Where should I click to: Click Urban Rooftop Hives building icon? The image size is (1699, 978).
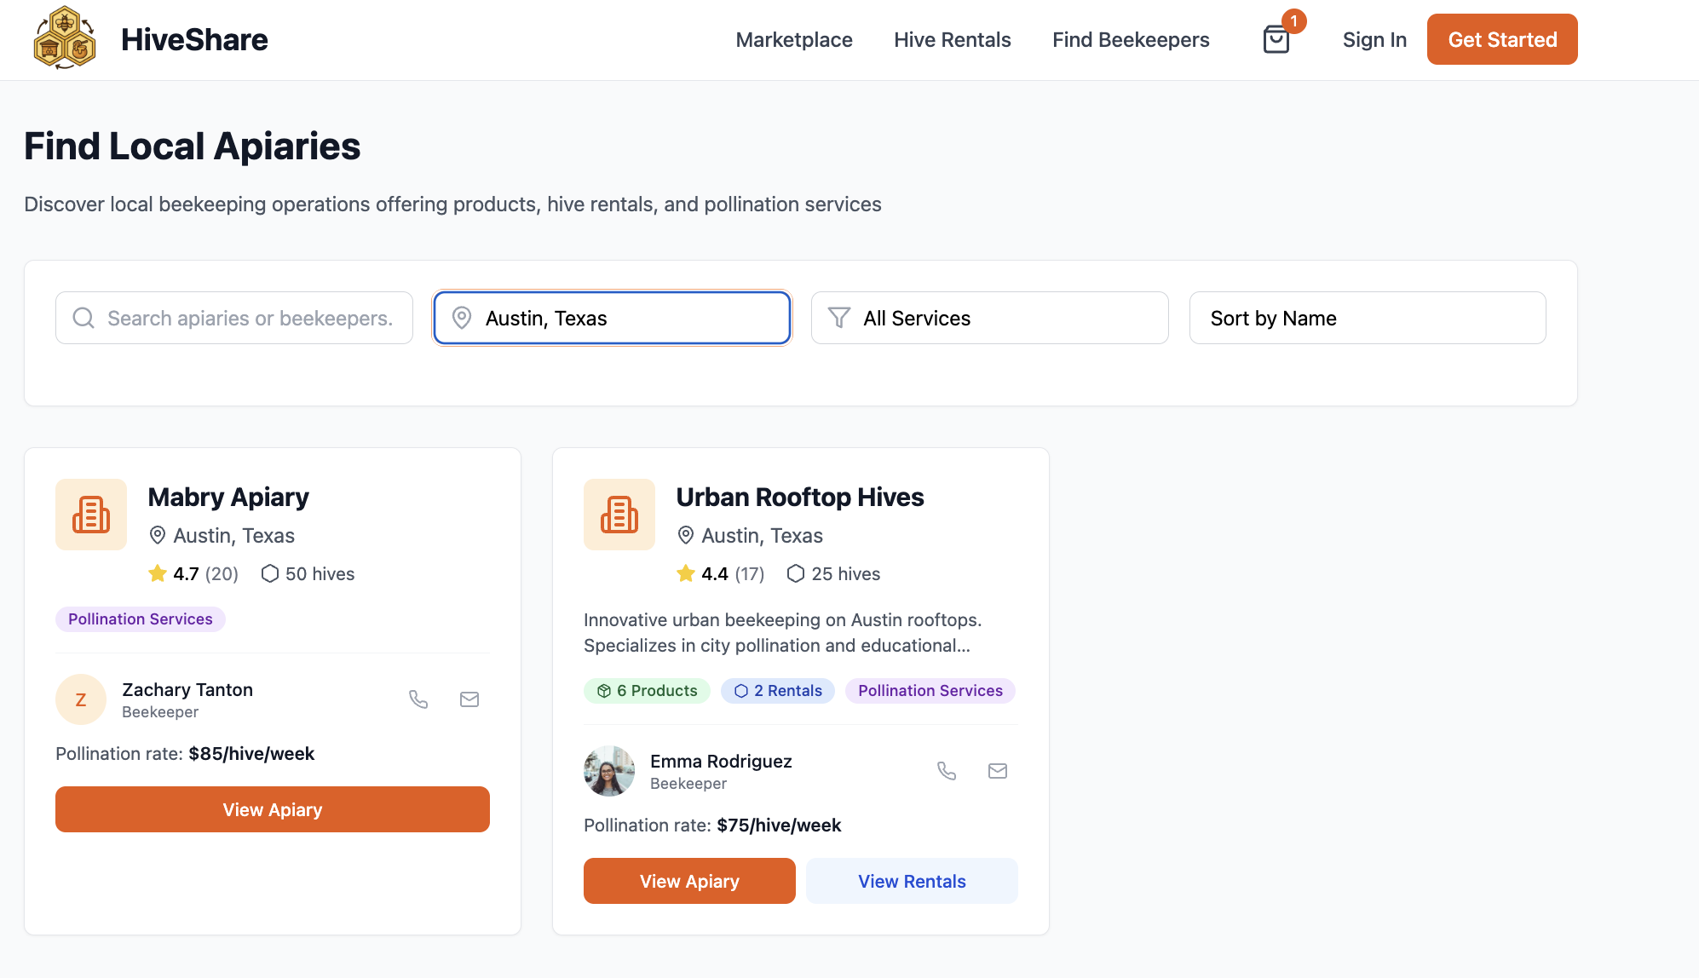tap(619, 515)
